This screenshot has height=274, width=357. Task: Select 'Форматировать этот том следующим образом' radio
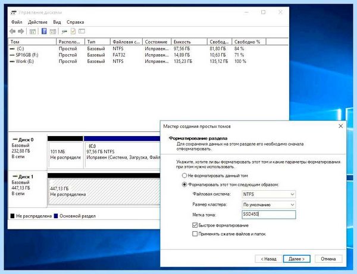pos(184,184)
